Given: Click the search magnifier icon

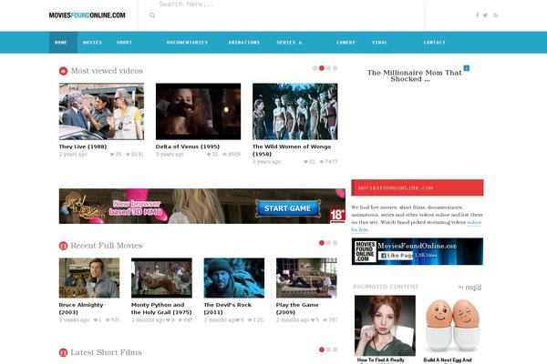Looking at the screenshot, I should tap(152, 15).
